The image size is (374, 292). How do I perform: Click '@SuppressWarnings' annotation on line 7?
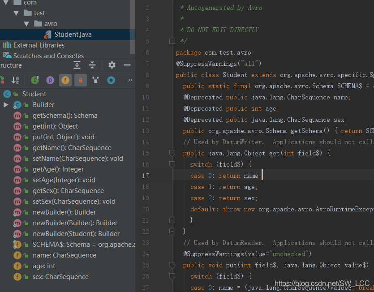[206, 64]
